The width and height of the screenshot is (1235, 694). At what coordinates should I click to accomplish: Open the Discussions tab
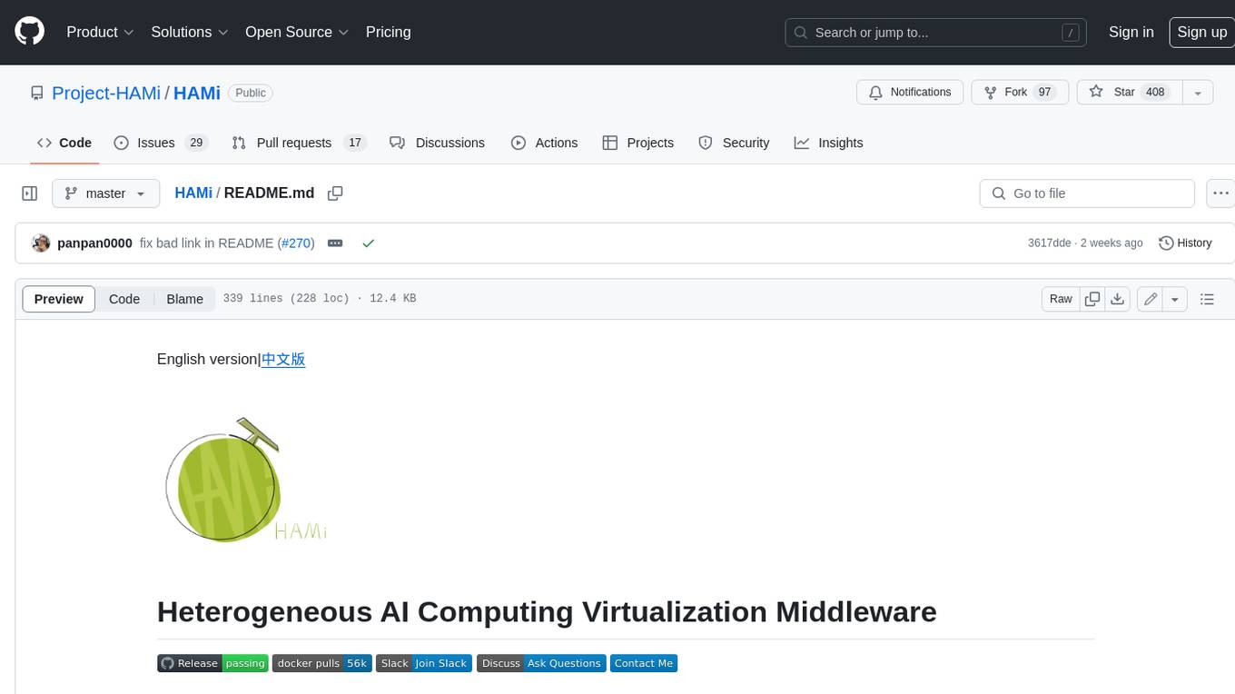[x=438, y=143]
